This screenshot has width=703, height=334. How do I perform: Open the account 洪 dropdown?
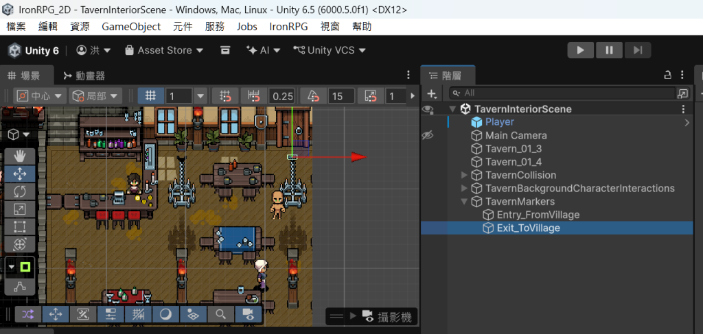(93, 50)
